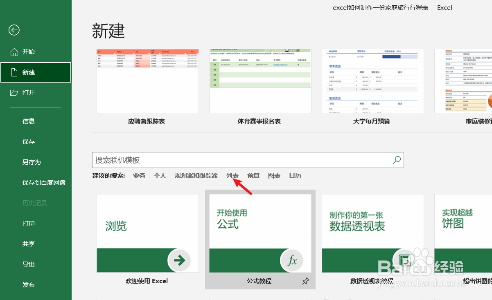Open the 超出饼图 tutorial thumbnail
492x300 pixels.
point(463,233)
